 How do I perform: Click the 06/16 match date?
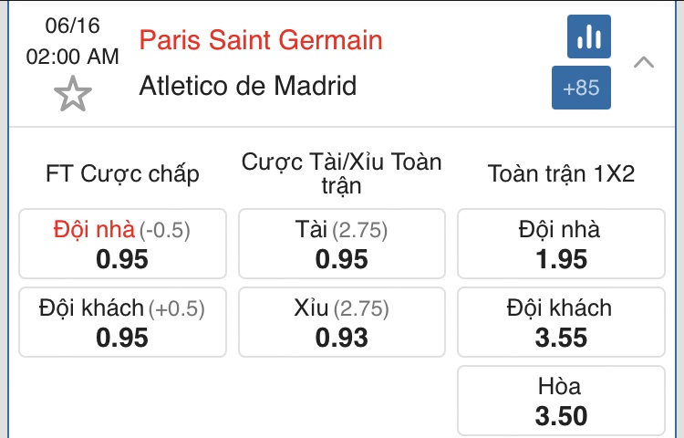[x=72, y=26]
